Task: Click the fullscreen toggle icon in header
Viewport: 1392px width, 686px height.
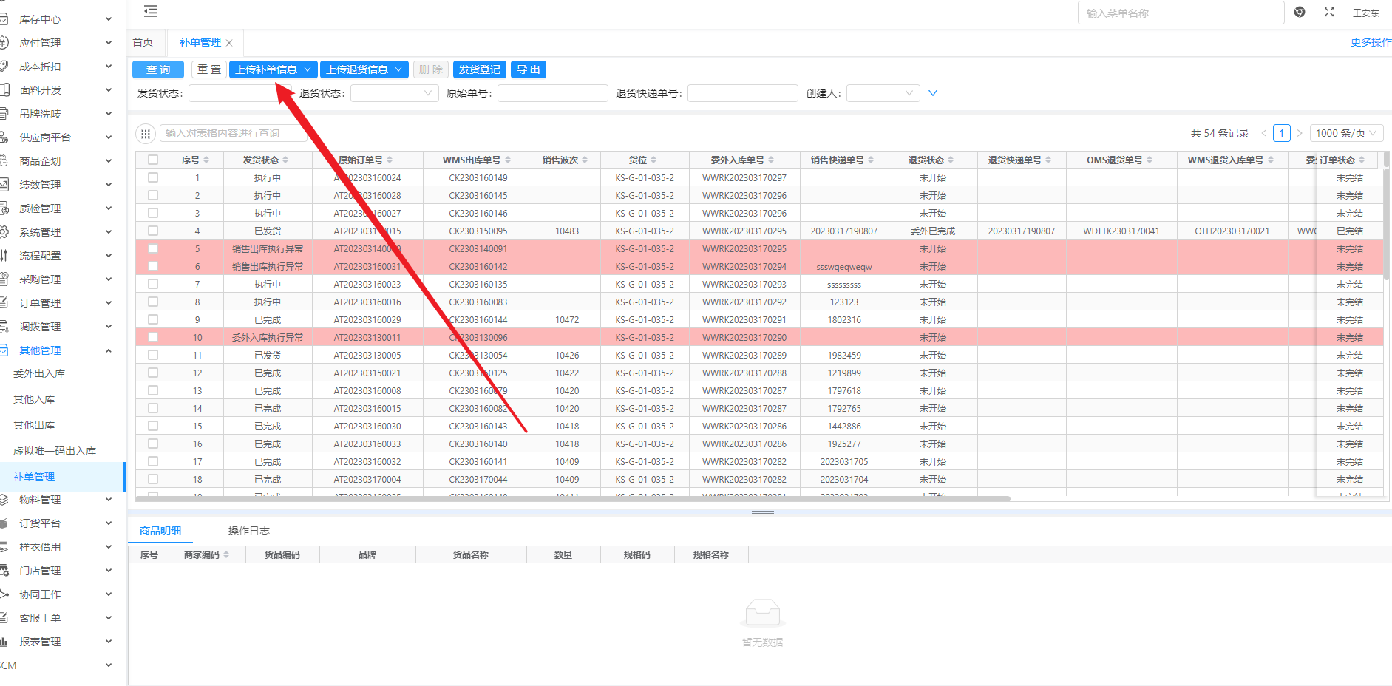Action: [x=1329, y=12]
